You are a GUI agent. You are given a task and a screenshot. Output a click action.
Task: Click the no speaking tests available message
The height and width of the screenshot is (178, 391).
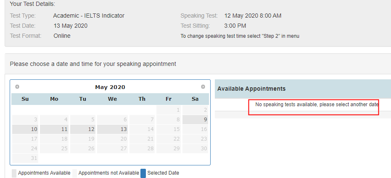coord(317,104)
